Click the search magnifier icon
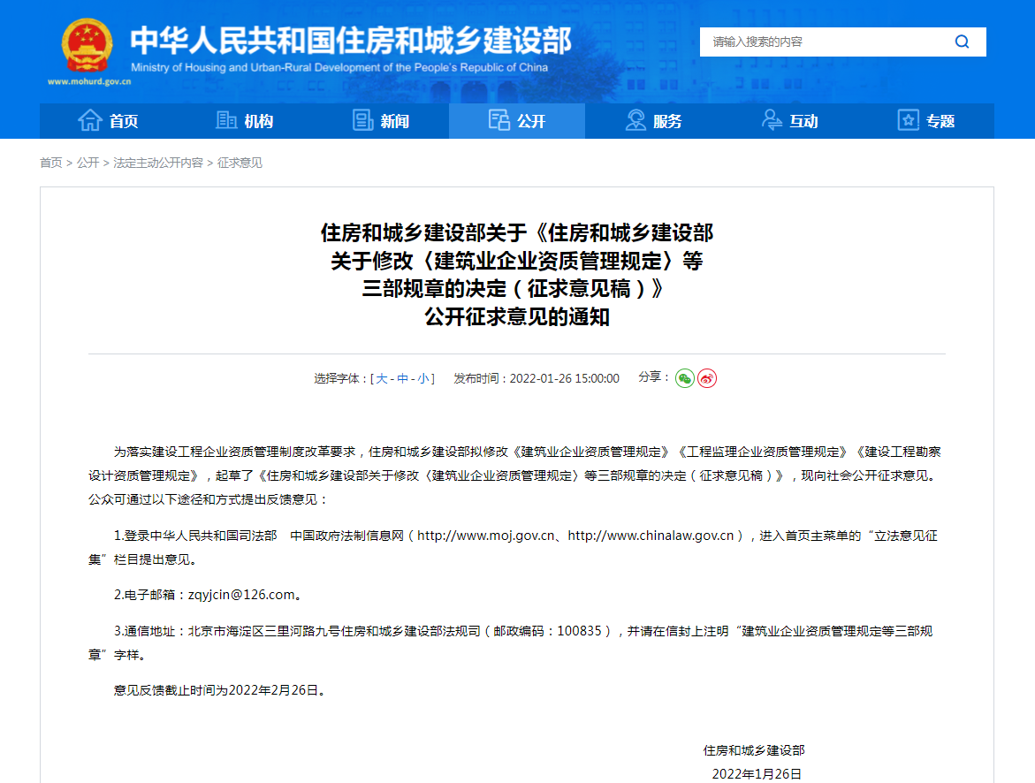The width and height of the screenshot is (1035, 783). (962, 42)
